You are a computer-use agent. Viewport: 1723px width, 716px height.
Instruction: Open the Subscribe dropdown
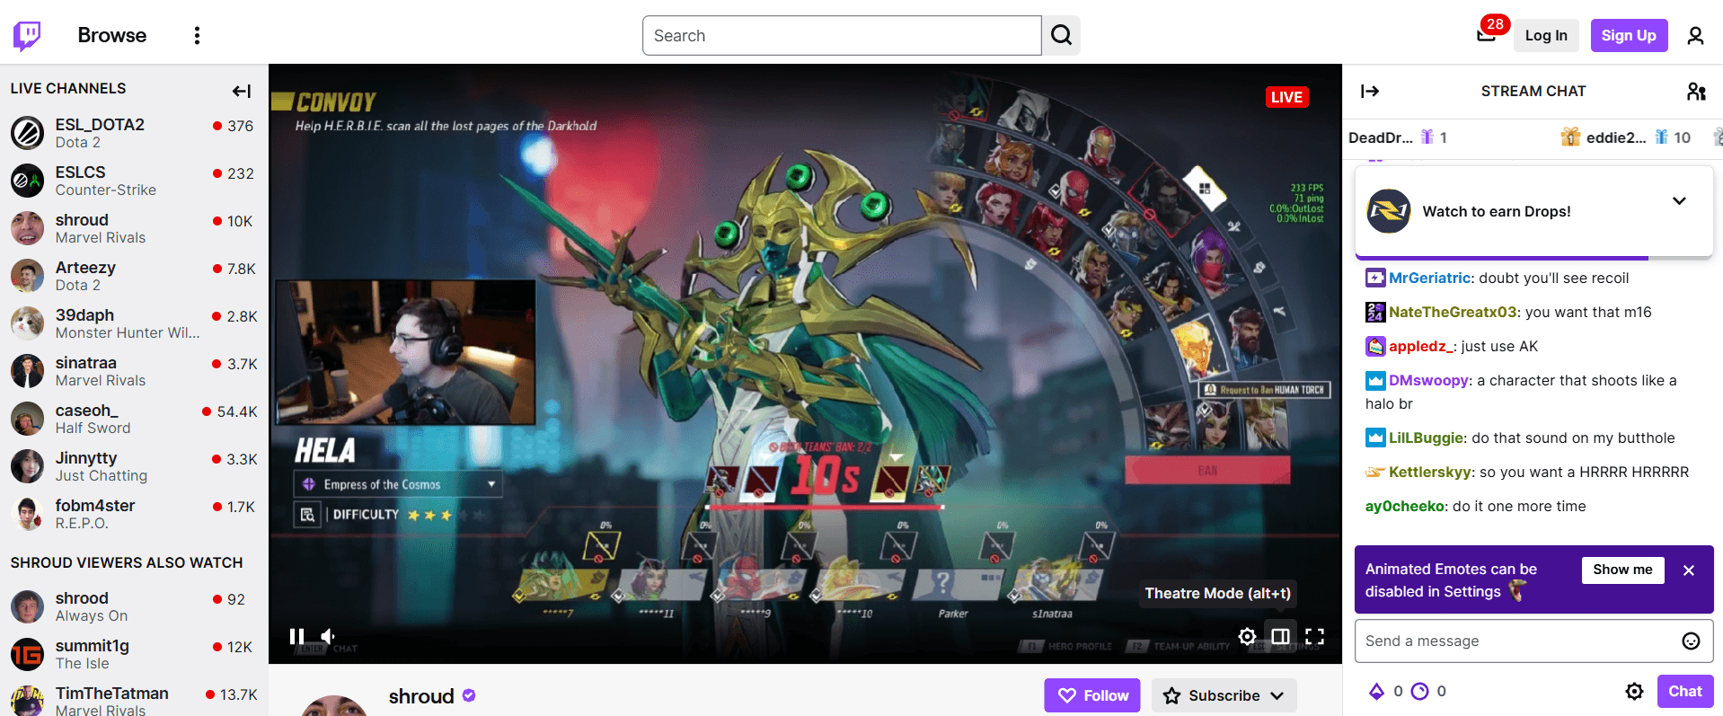pos(1224,695)
